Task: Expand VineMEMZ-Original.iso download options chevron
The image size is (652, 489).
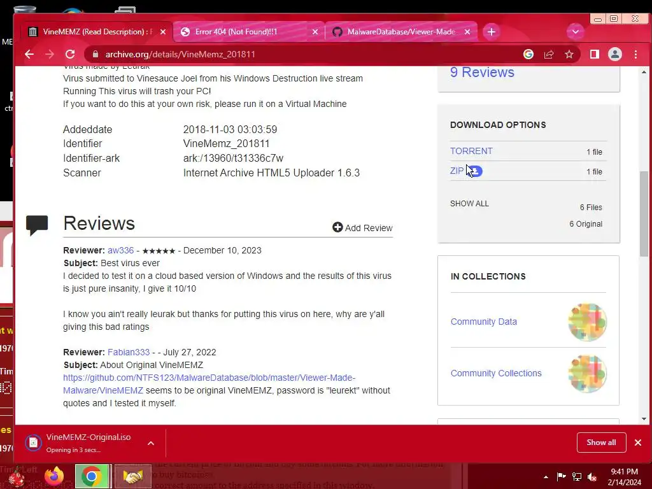Action: tap(151, 443)
